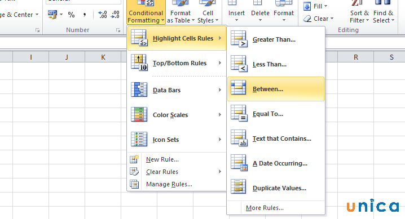
Task: Select Between... rule
Action: tap(276, 89)
